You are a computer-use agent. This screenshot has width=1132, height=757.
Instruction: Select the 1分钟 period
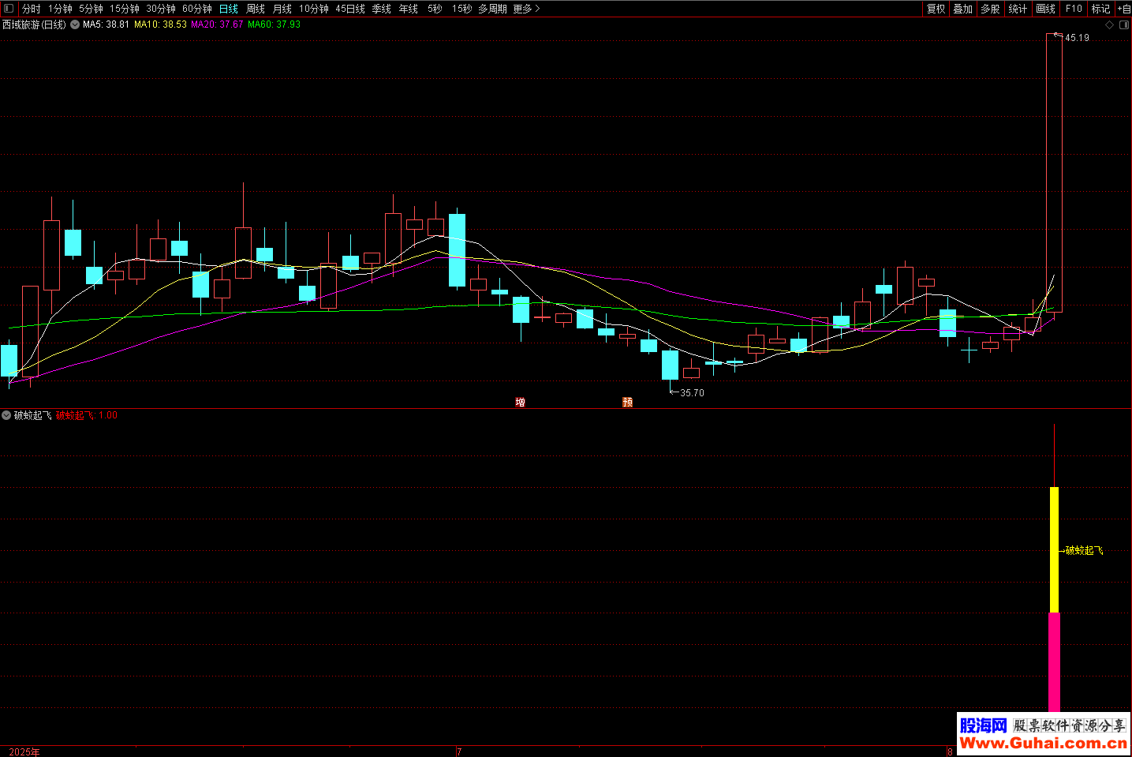tap(60, 9)
